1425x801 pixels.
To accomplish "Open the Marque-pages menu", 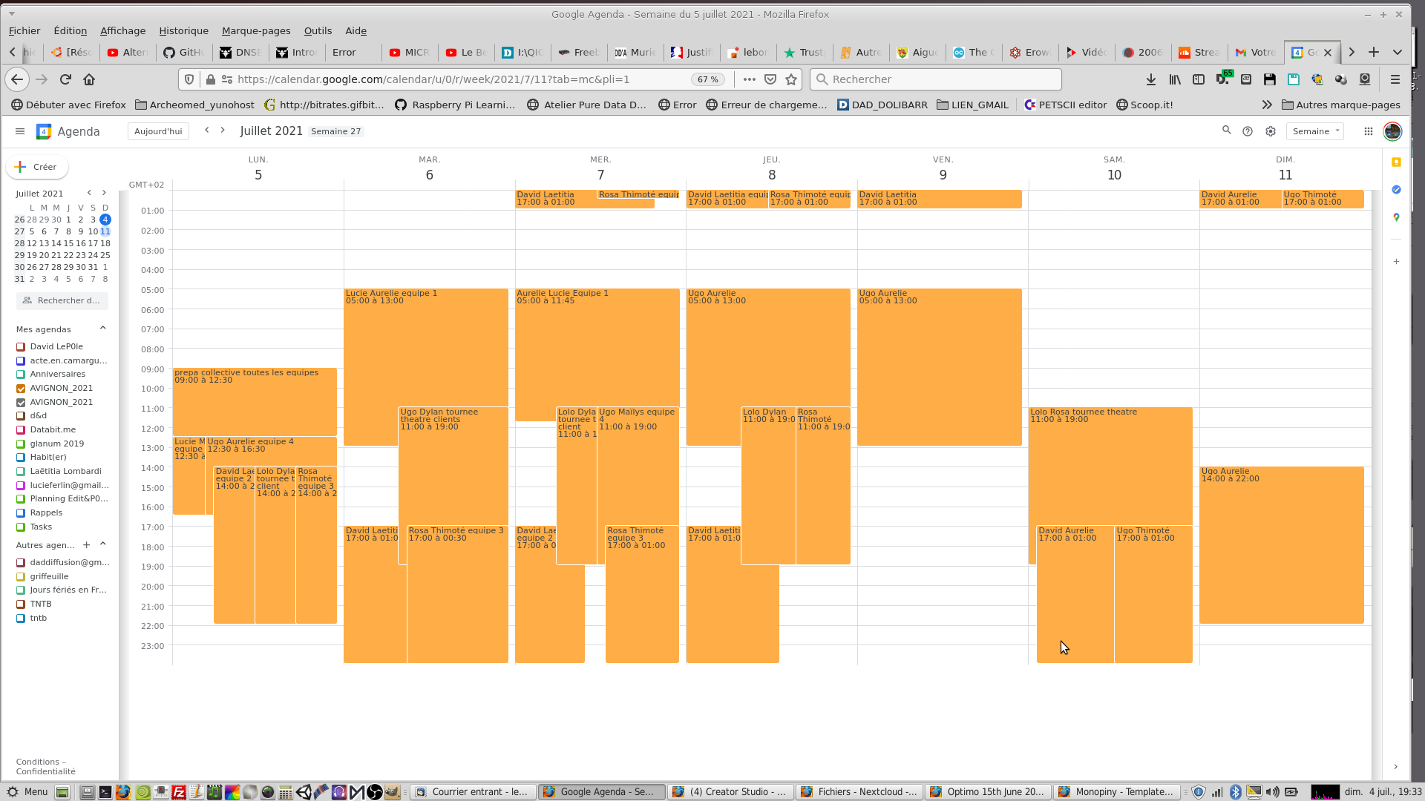I will coord(255,30).
